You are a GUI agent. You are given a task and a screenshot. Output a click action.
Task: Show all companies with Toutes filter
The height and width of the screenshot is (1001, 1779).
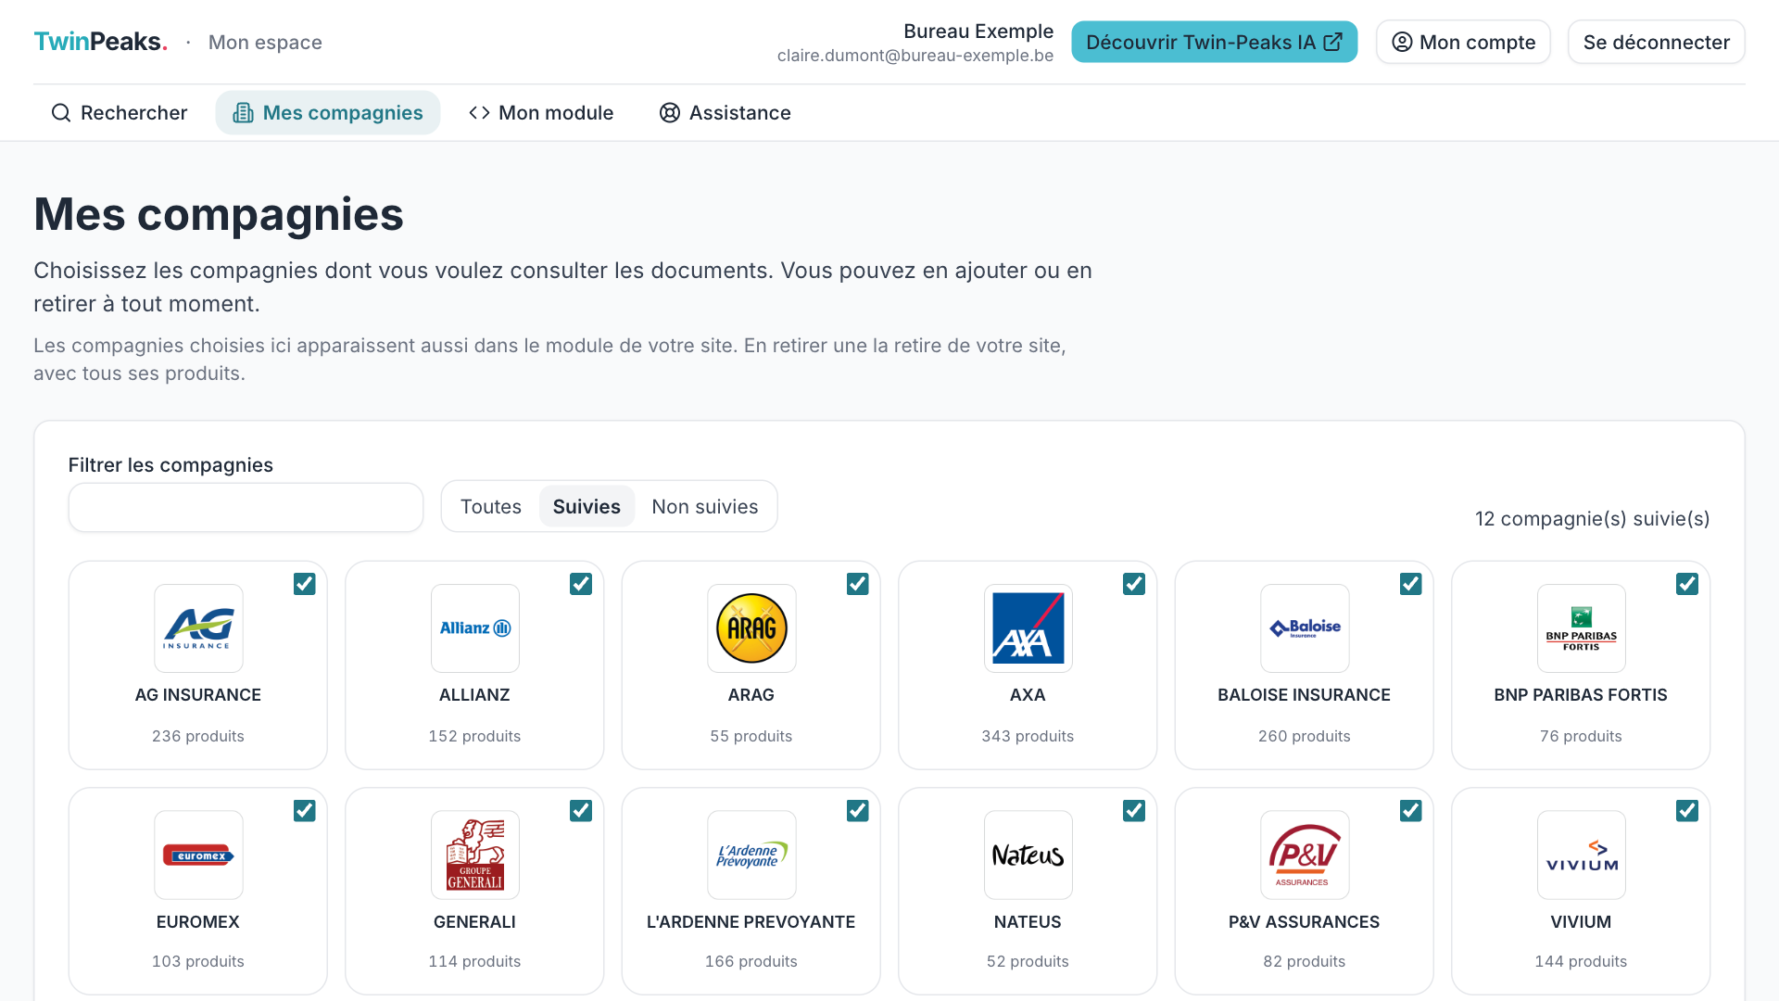point(491,506)
